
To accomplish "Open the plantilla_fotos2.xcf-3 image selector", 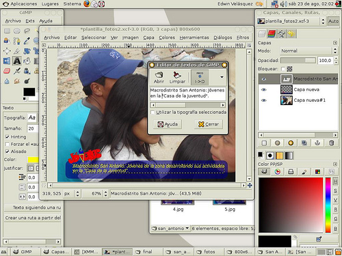I will (291, 21).
